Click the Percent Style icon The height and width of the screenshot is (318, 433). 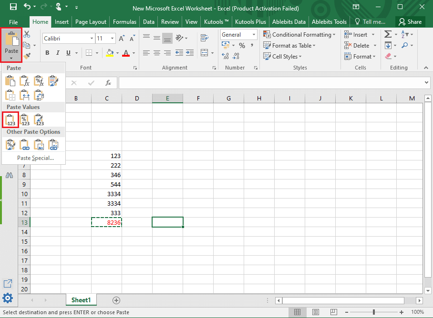coord(242,45)
